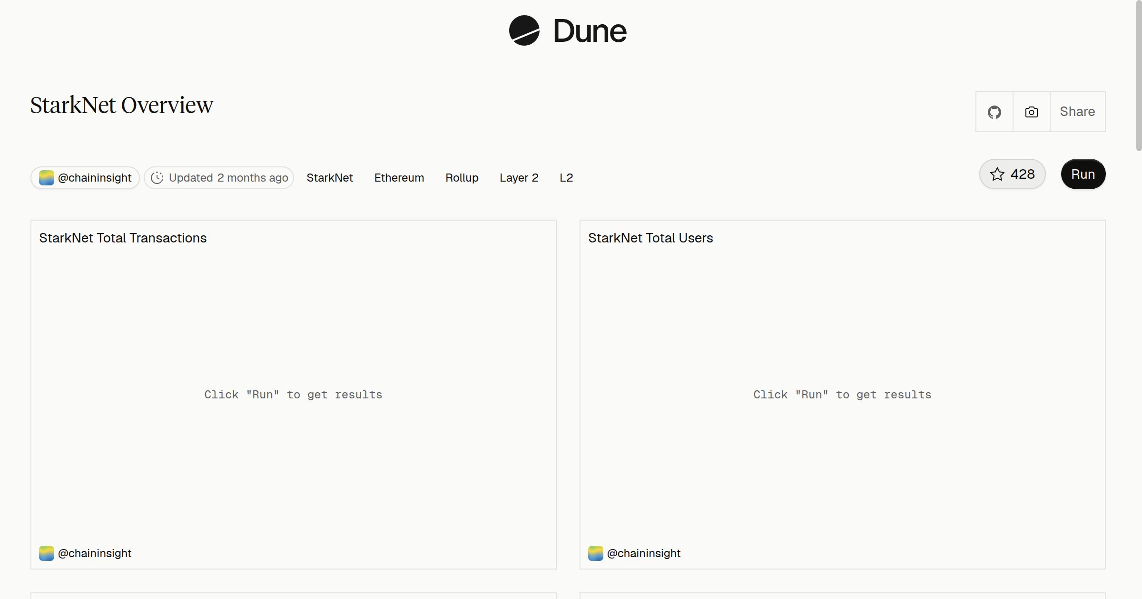Screen dimensions: 1142x599
Task: Run the dashboard queries
Action: (1083, 174)
